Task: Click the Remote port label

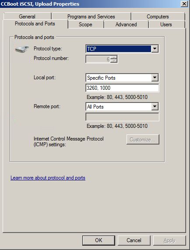Action: 47,106
